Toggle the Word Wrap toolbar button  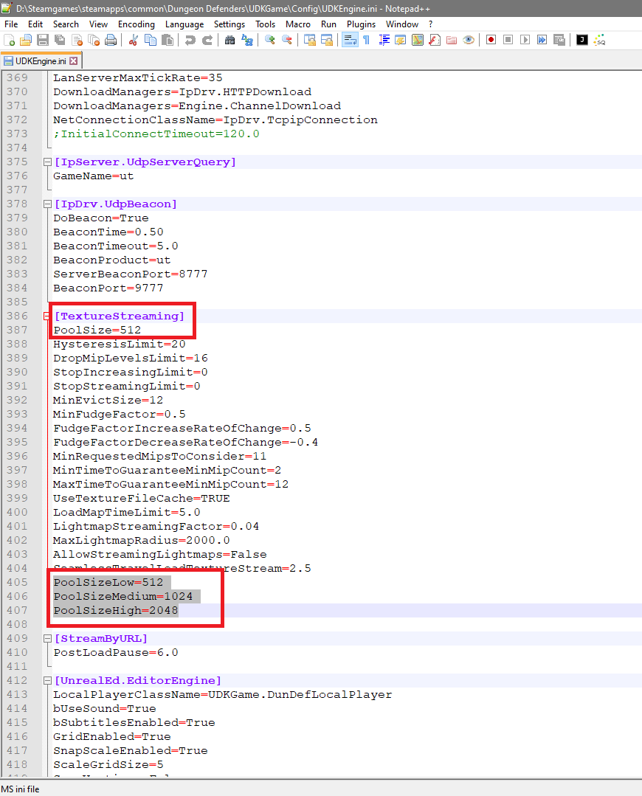(350, 40)
